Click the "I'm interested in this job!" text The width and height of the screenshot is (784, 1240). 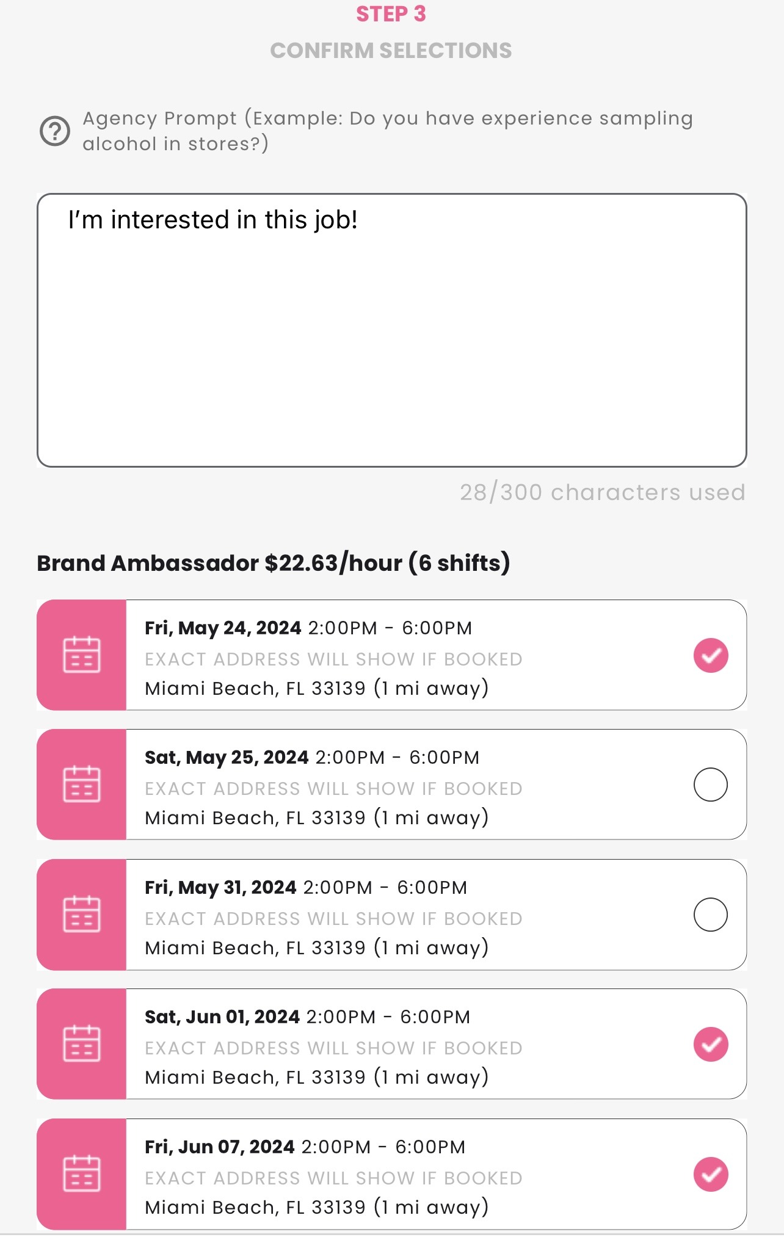pos(212,220)
